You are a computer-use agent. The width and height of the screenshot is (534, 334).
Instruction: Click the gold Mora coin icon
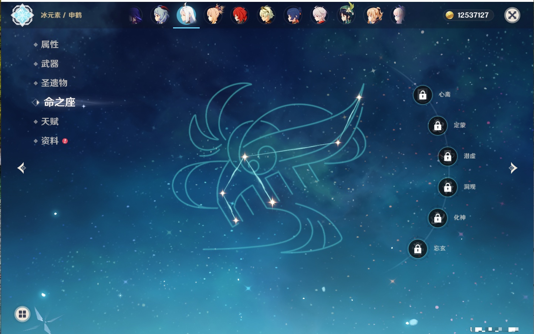[449, 15]
